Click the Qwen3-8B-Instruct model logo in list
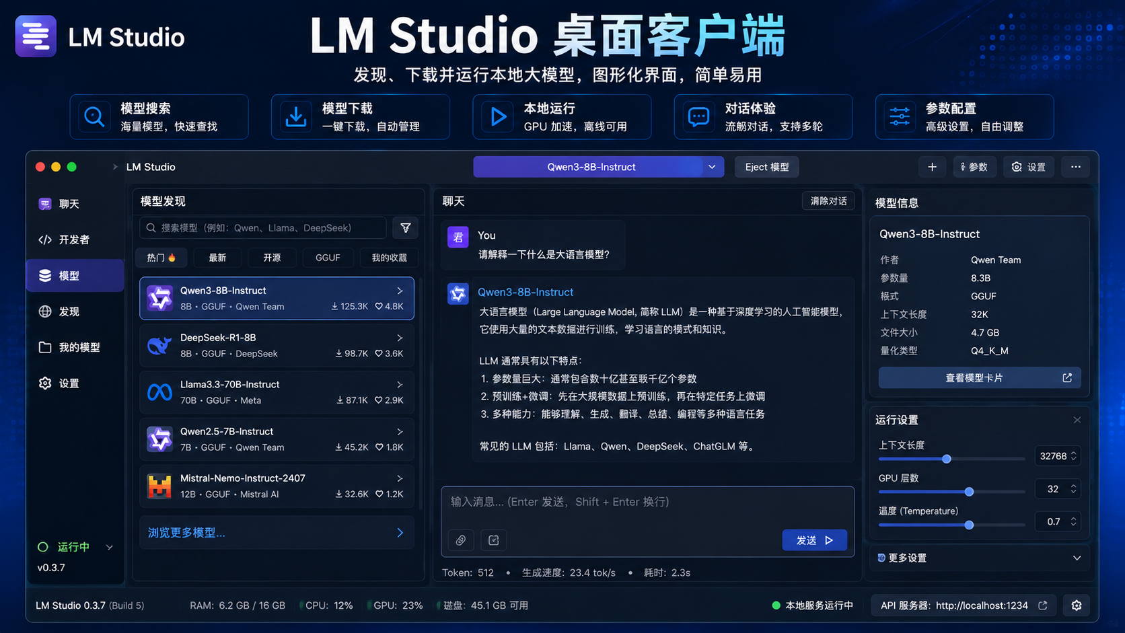This screenshot has height=633, width=1125. (160, 298)
